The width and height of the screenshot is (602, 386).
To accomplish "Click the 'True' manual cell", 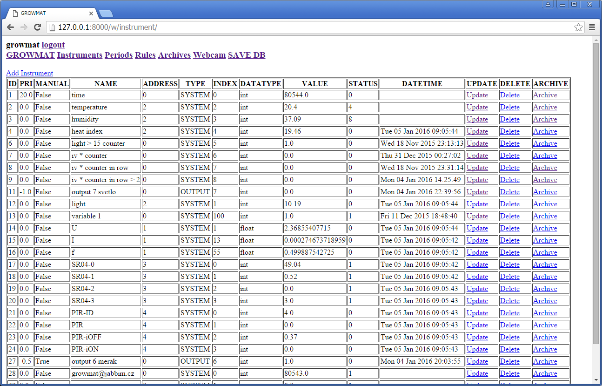I will tap(52, 361).
